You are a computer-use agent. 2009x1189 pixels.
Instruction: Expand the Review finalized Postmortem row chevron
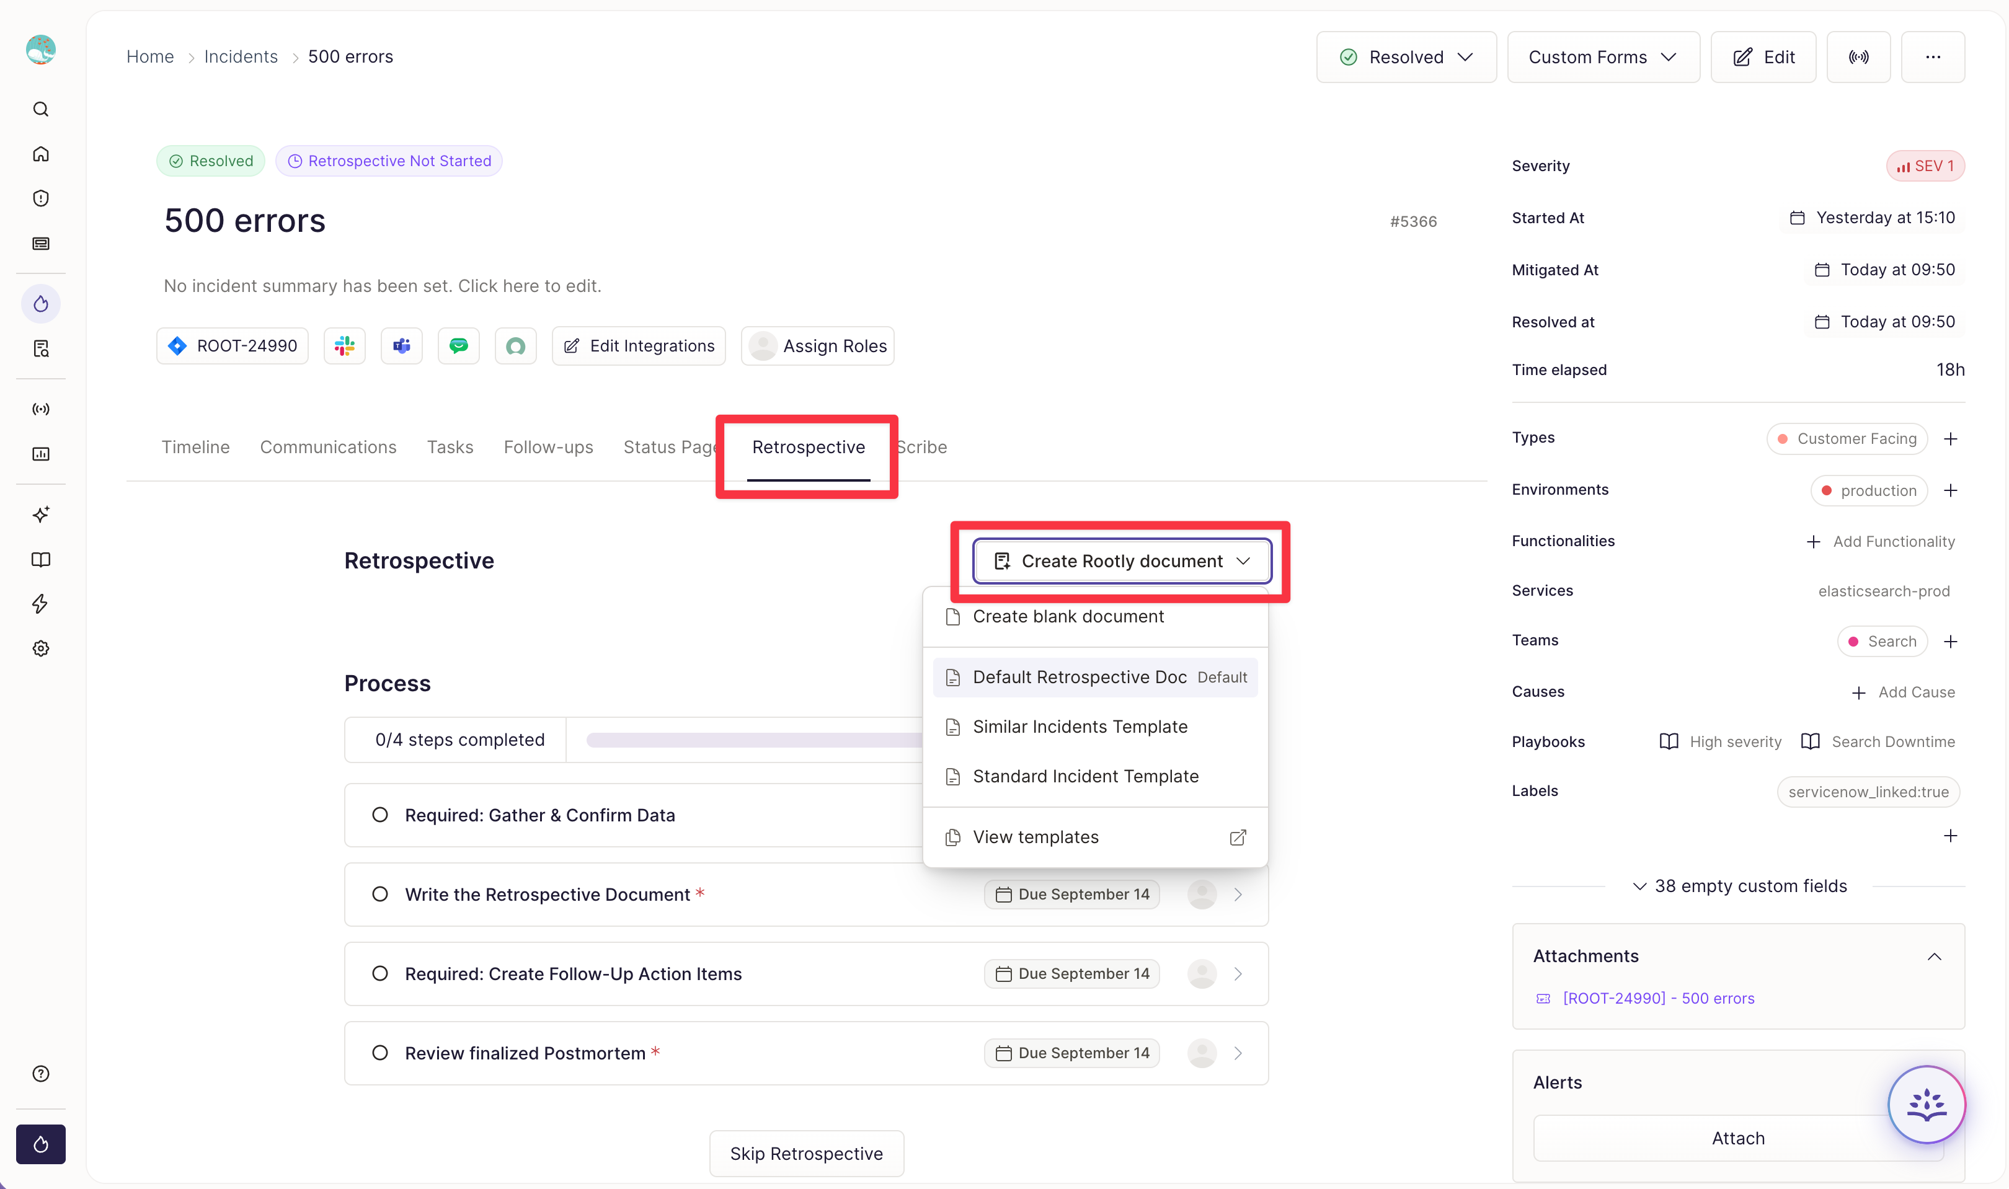[x=1238, y=1053]
